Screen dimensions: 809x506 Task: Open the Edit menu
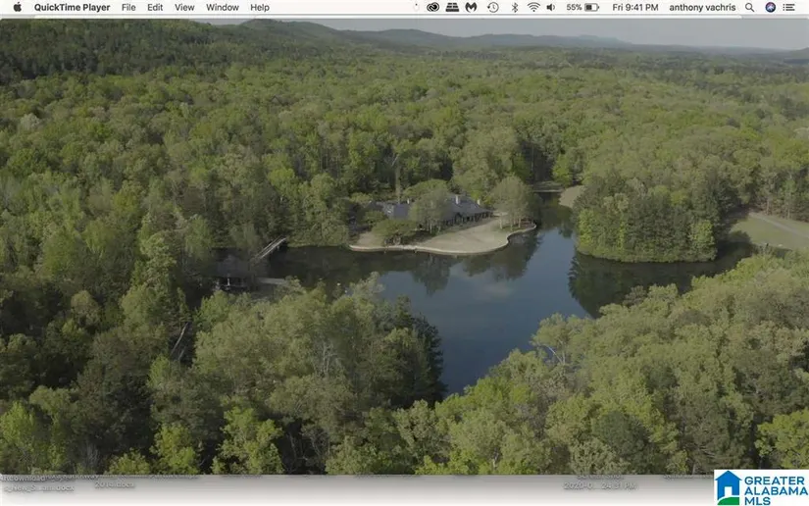pyautogui.click(x=155, y=7)
